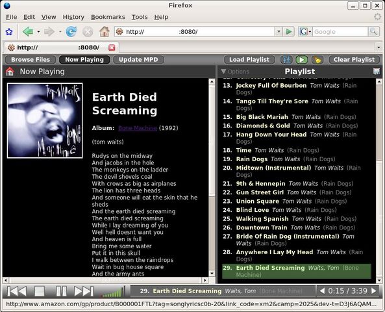Open the forward history dropdown arrow
The width and height of the screenshot is (385, 312).
60,32
